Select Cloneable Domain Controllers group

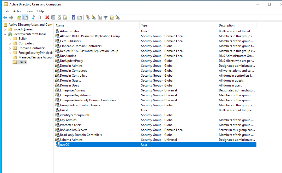coord(81,46)
